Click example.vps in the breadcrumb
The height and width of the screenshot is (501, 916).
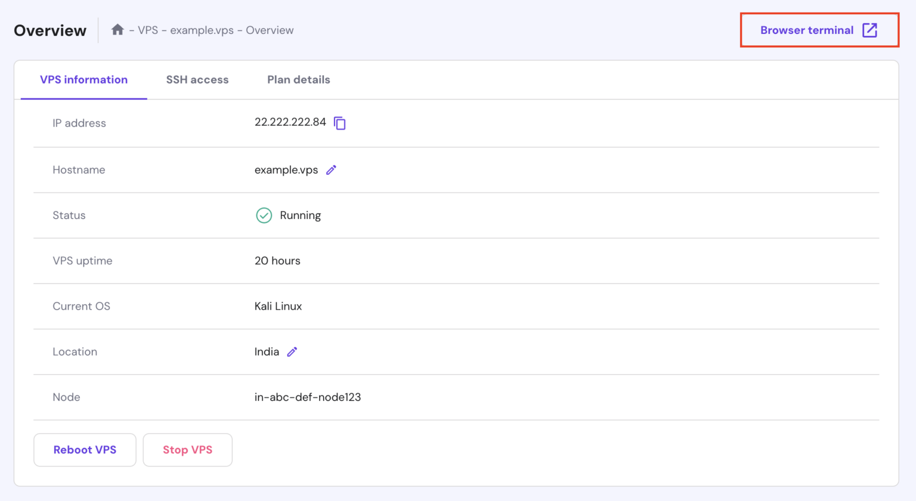tap(202, 30)
